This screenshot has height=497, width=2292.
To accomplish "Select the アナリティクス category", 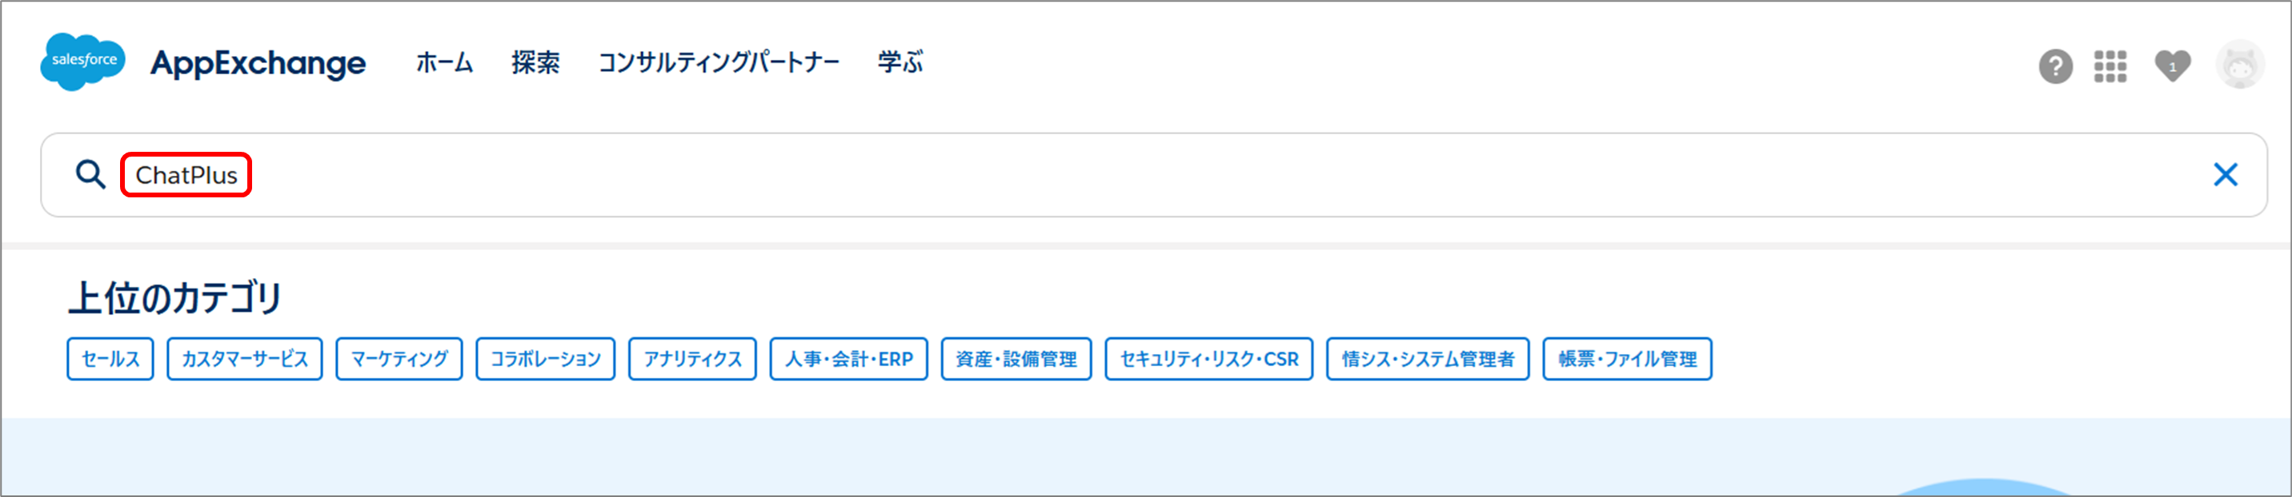I will tap(692, 360).
